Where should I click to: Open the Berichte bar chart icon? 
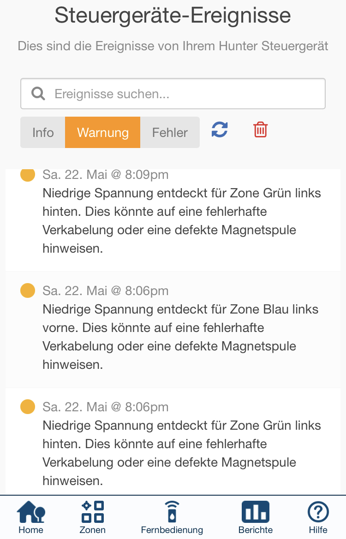coord(256,512)
